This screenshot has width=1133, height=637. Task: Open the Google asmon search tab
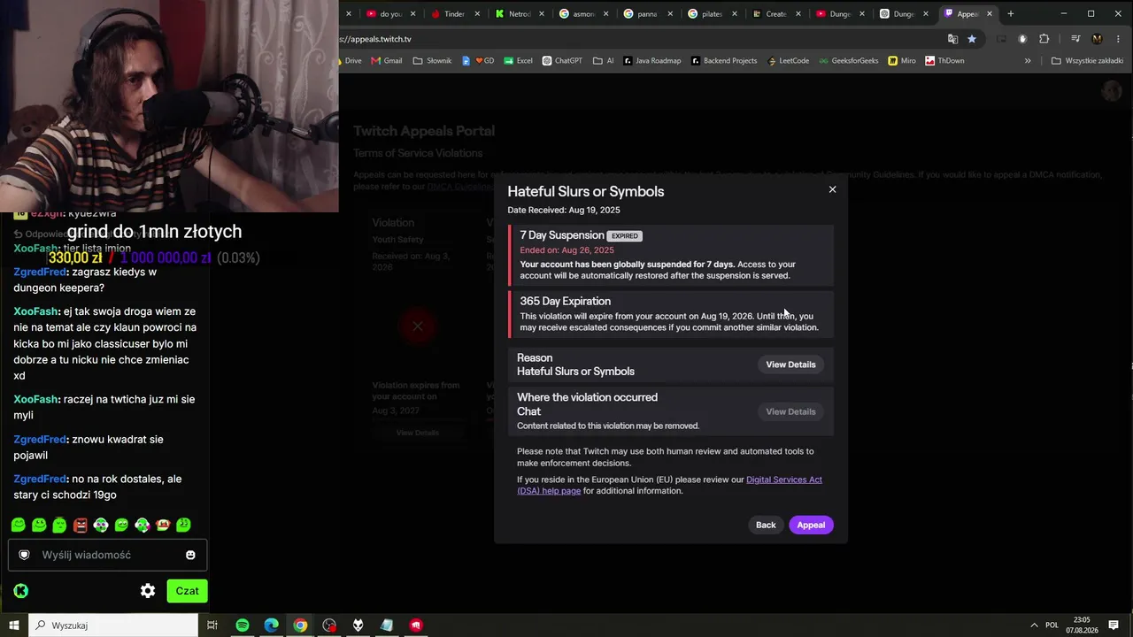click(583, 13)
